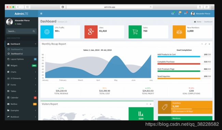Click the Google Plus Likes icon
The image size is (222, 130).
[x=91, y=32]
